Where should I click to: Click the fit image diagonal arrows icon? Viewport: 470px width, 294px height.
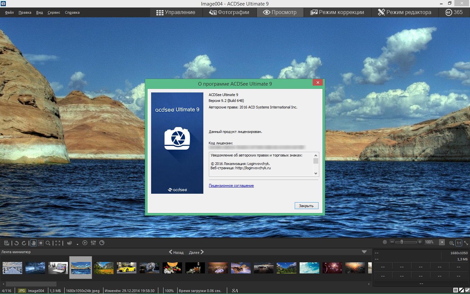click(x=466, y=243)
